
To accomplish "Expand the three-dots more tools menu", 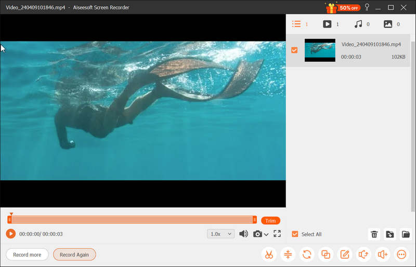I will [401, 255].
